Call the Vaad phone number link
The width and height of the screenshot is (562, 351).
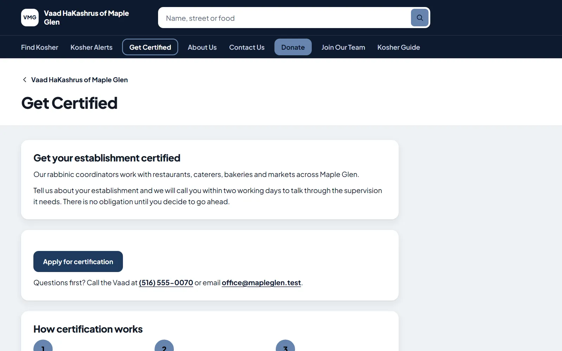(x=166, y=283)
